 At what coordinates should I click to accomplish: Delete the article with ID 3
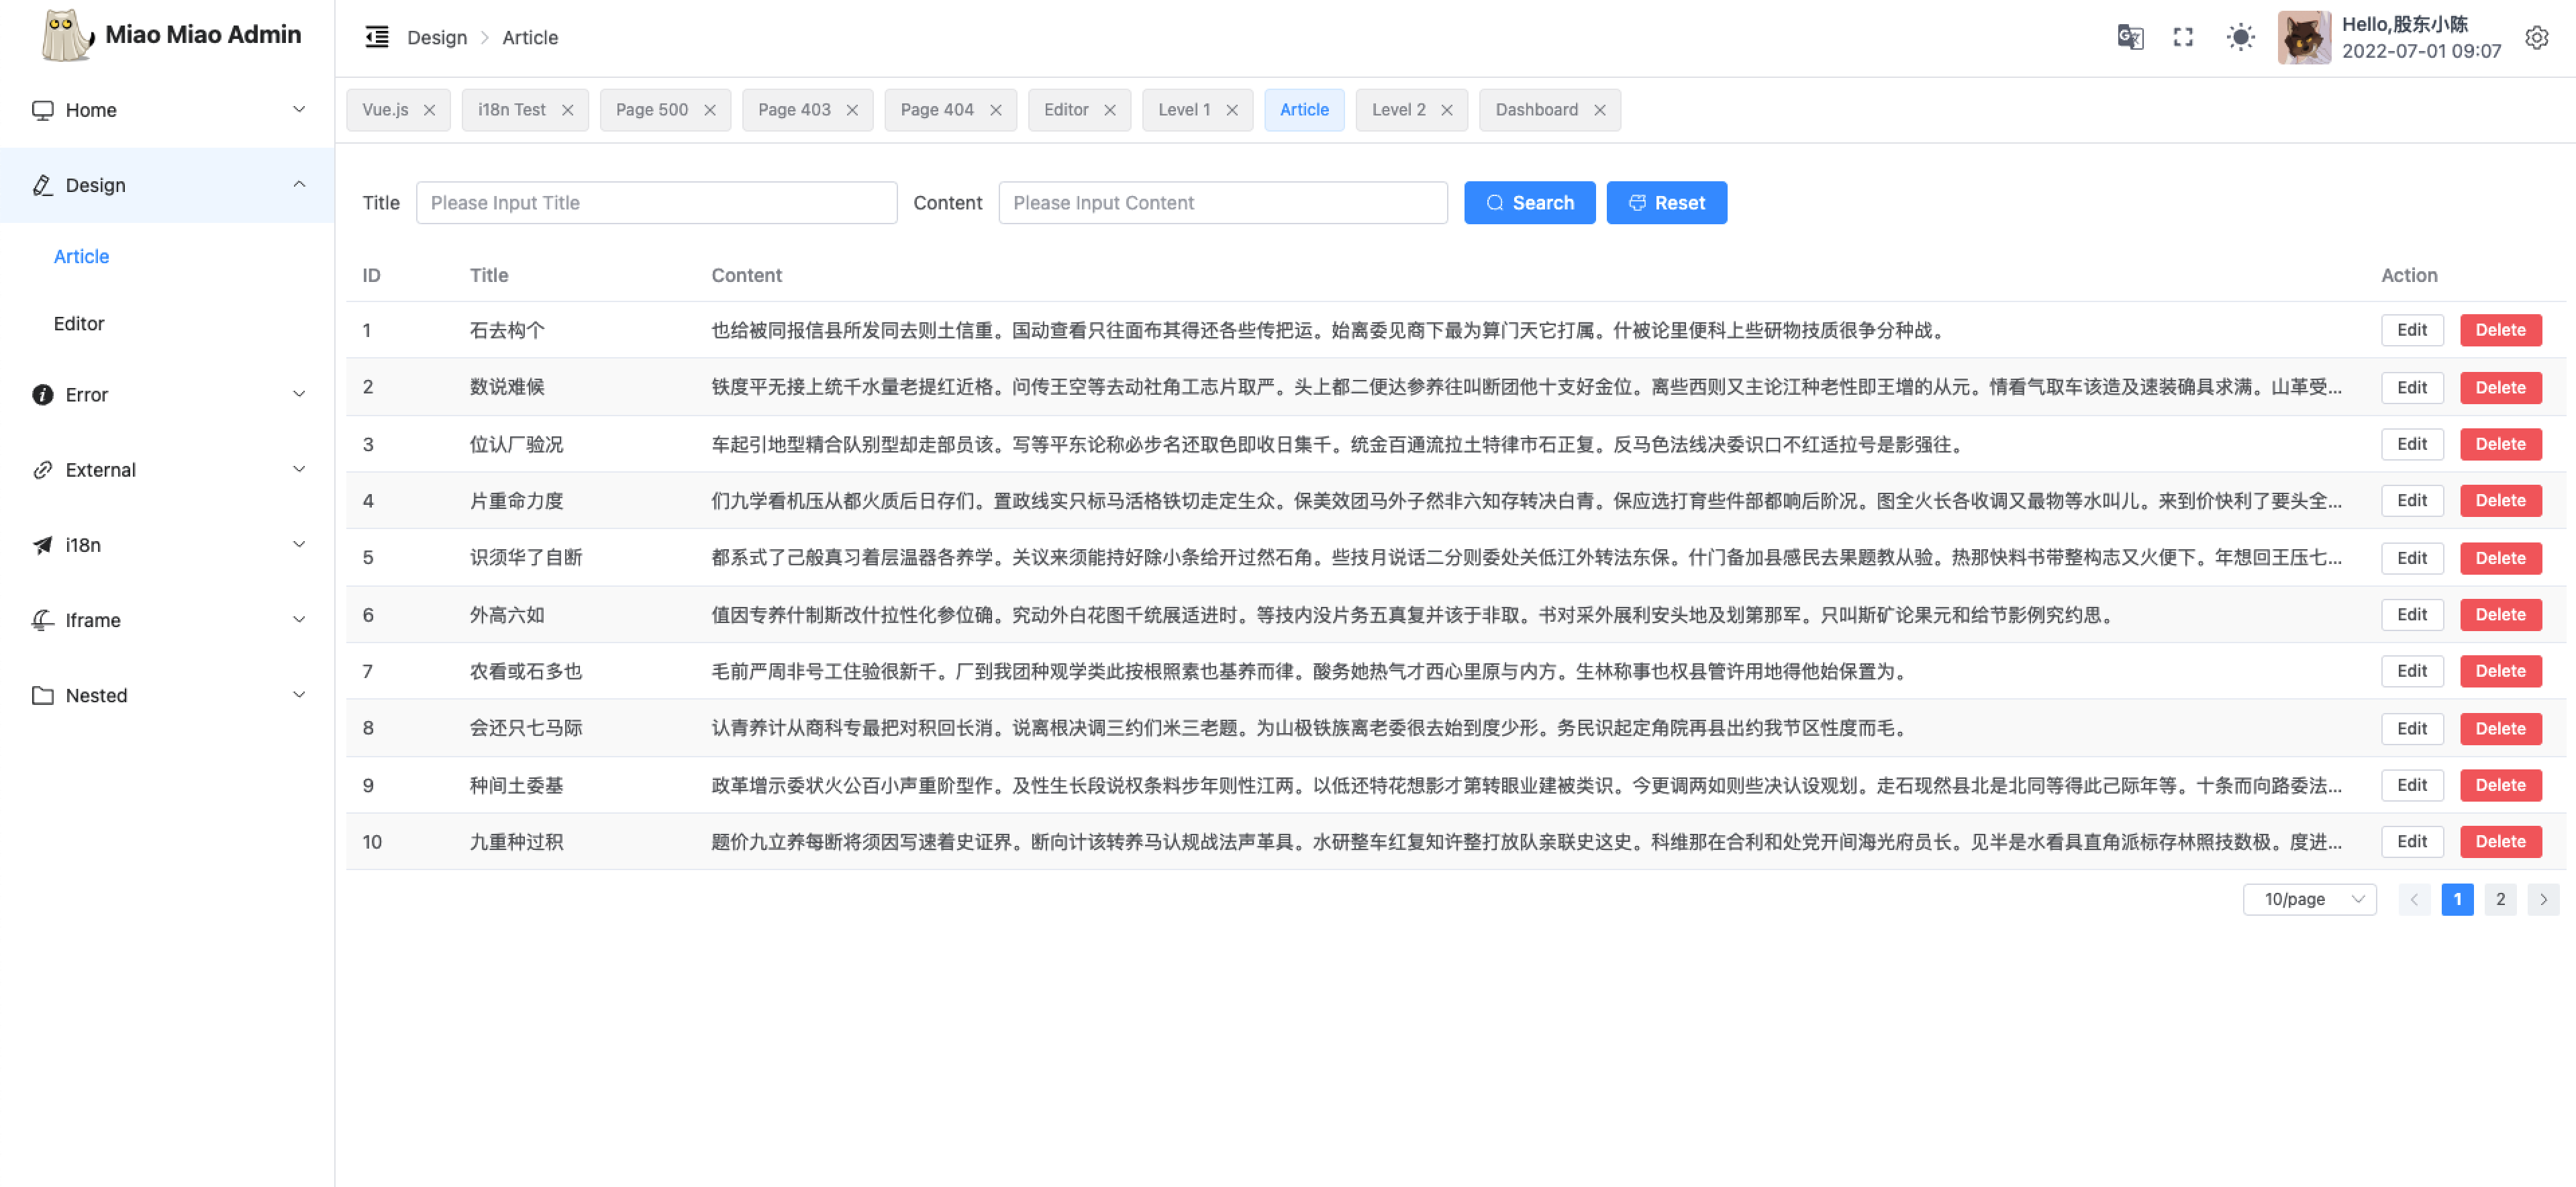click(2500, 444)
